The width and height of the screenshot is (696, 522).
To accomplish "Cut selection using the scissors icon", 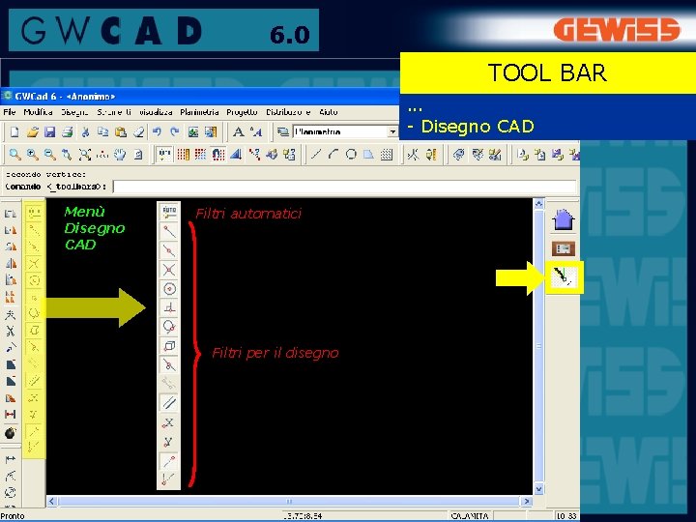I will pos(85,131).
